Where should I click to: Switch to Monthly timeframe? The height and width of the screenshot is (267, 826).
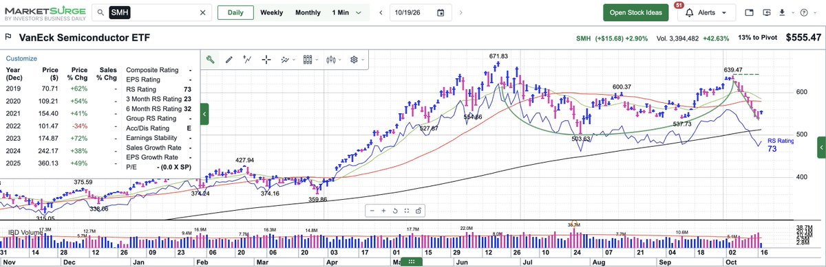coord(308,12)
